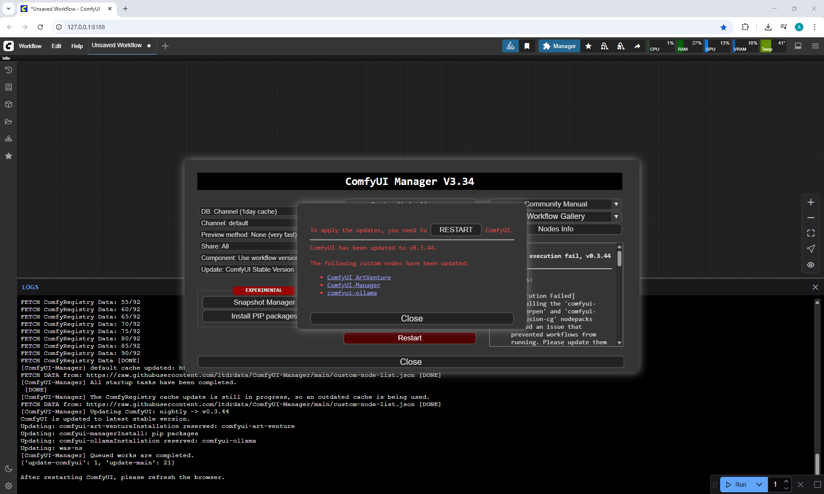Toggle link visibility eye icon
This screenshot has width=824, height=494.
[811, 265]
